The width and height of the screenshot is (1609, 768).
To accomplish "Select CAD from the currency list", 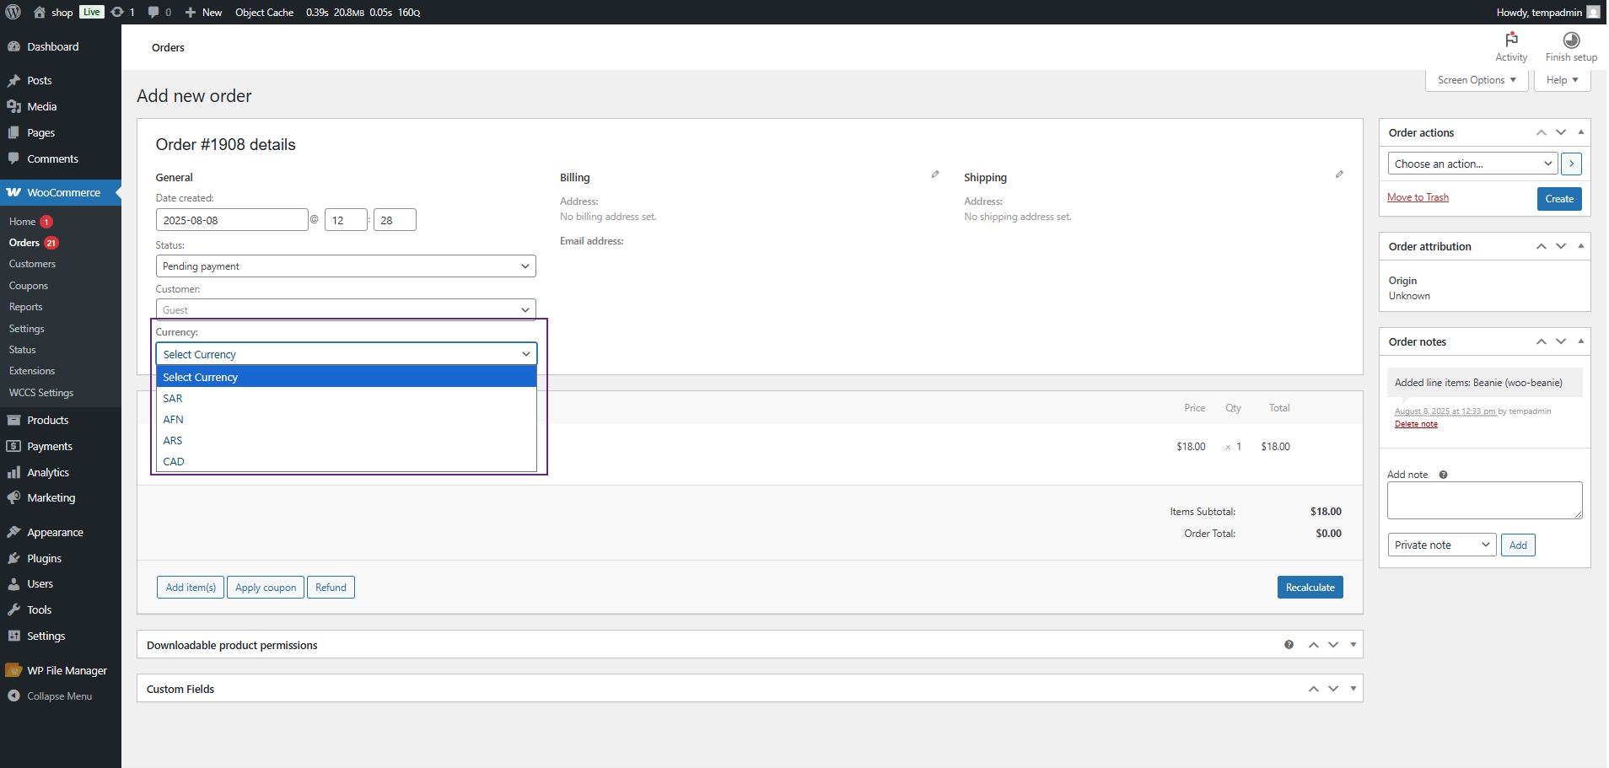I will click(x=174, y=461).
